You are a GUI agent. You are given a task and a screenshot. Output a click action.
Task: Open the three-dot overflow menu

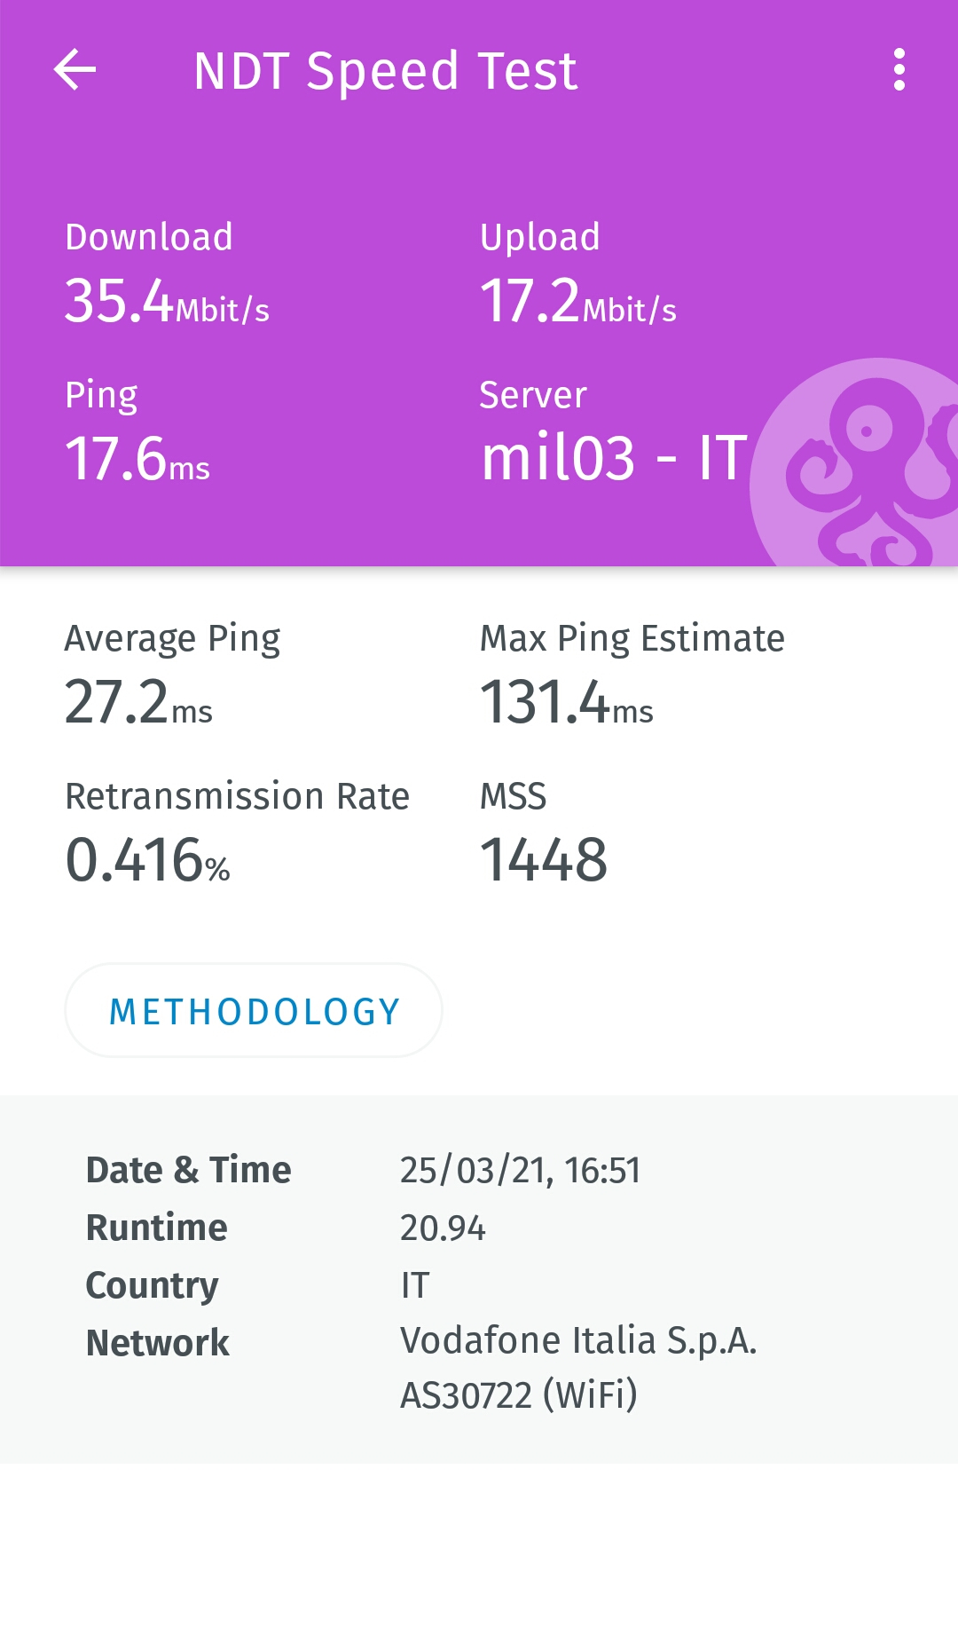[899, 70]
